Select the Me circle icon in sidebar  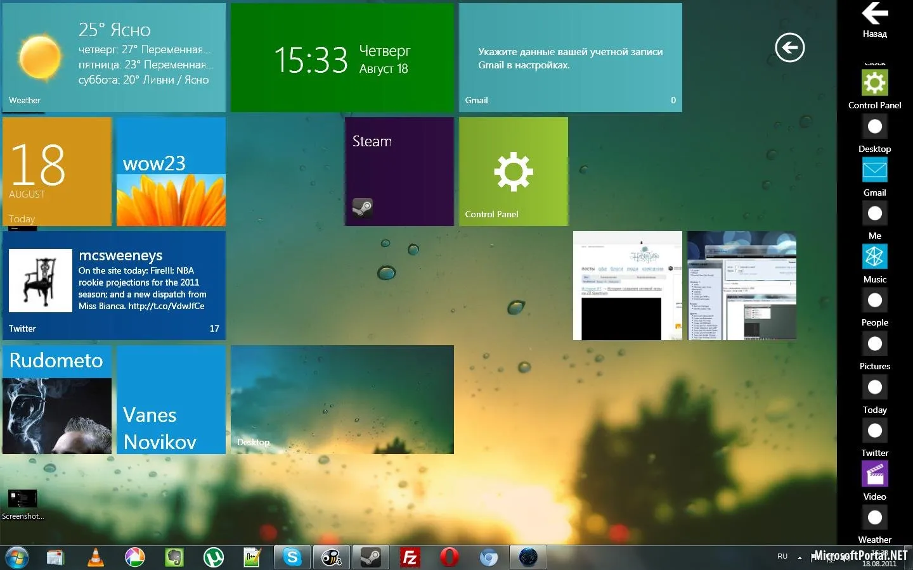pos(874,213)
